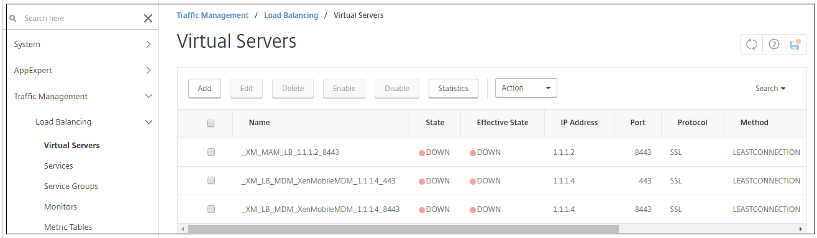The width and height of the screenshot is (817, 238).
Task: Expand the AppExpert menu chevron
Action: click(148, 71)
